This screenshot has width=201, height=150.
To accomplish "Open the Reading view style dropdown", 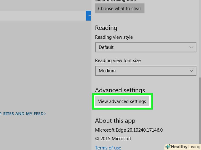I will pyautogui.click(x=146, y=47).
